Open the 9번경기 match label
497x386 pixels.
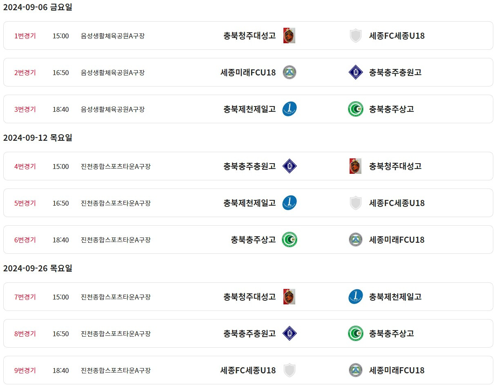click(25, 370)
